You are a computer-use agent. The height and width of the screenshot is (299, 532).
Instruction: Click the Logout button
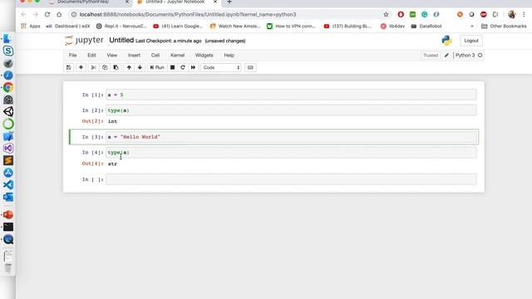coord(471,41)
